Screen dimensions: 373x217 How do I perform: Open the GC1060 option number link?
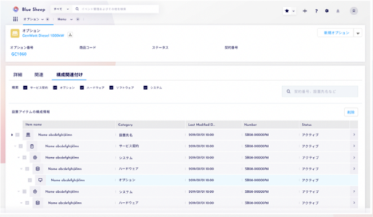coord(19,54)
